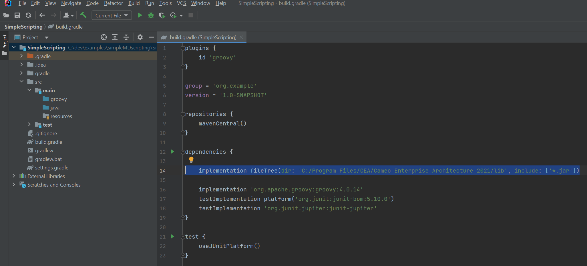This screenshot has width=587, height=266.
Task: Open the Project panel options gear icon
Action: [x=140, y=37]
